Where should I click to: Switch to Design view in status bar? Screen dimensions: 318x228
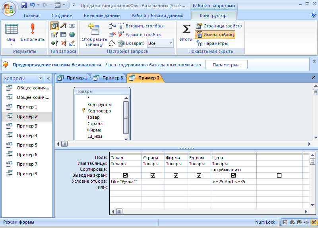click(x=314, y=222)
